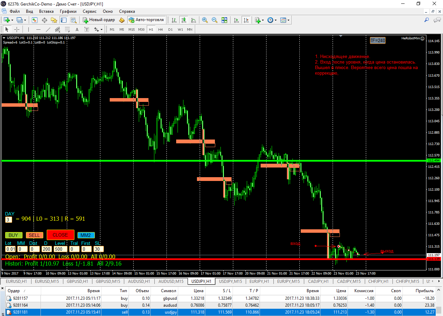
Task: Sort orders by the Прибыль column header
Action: (419, 291)
